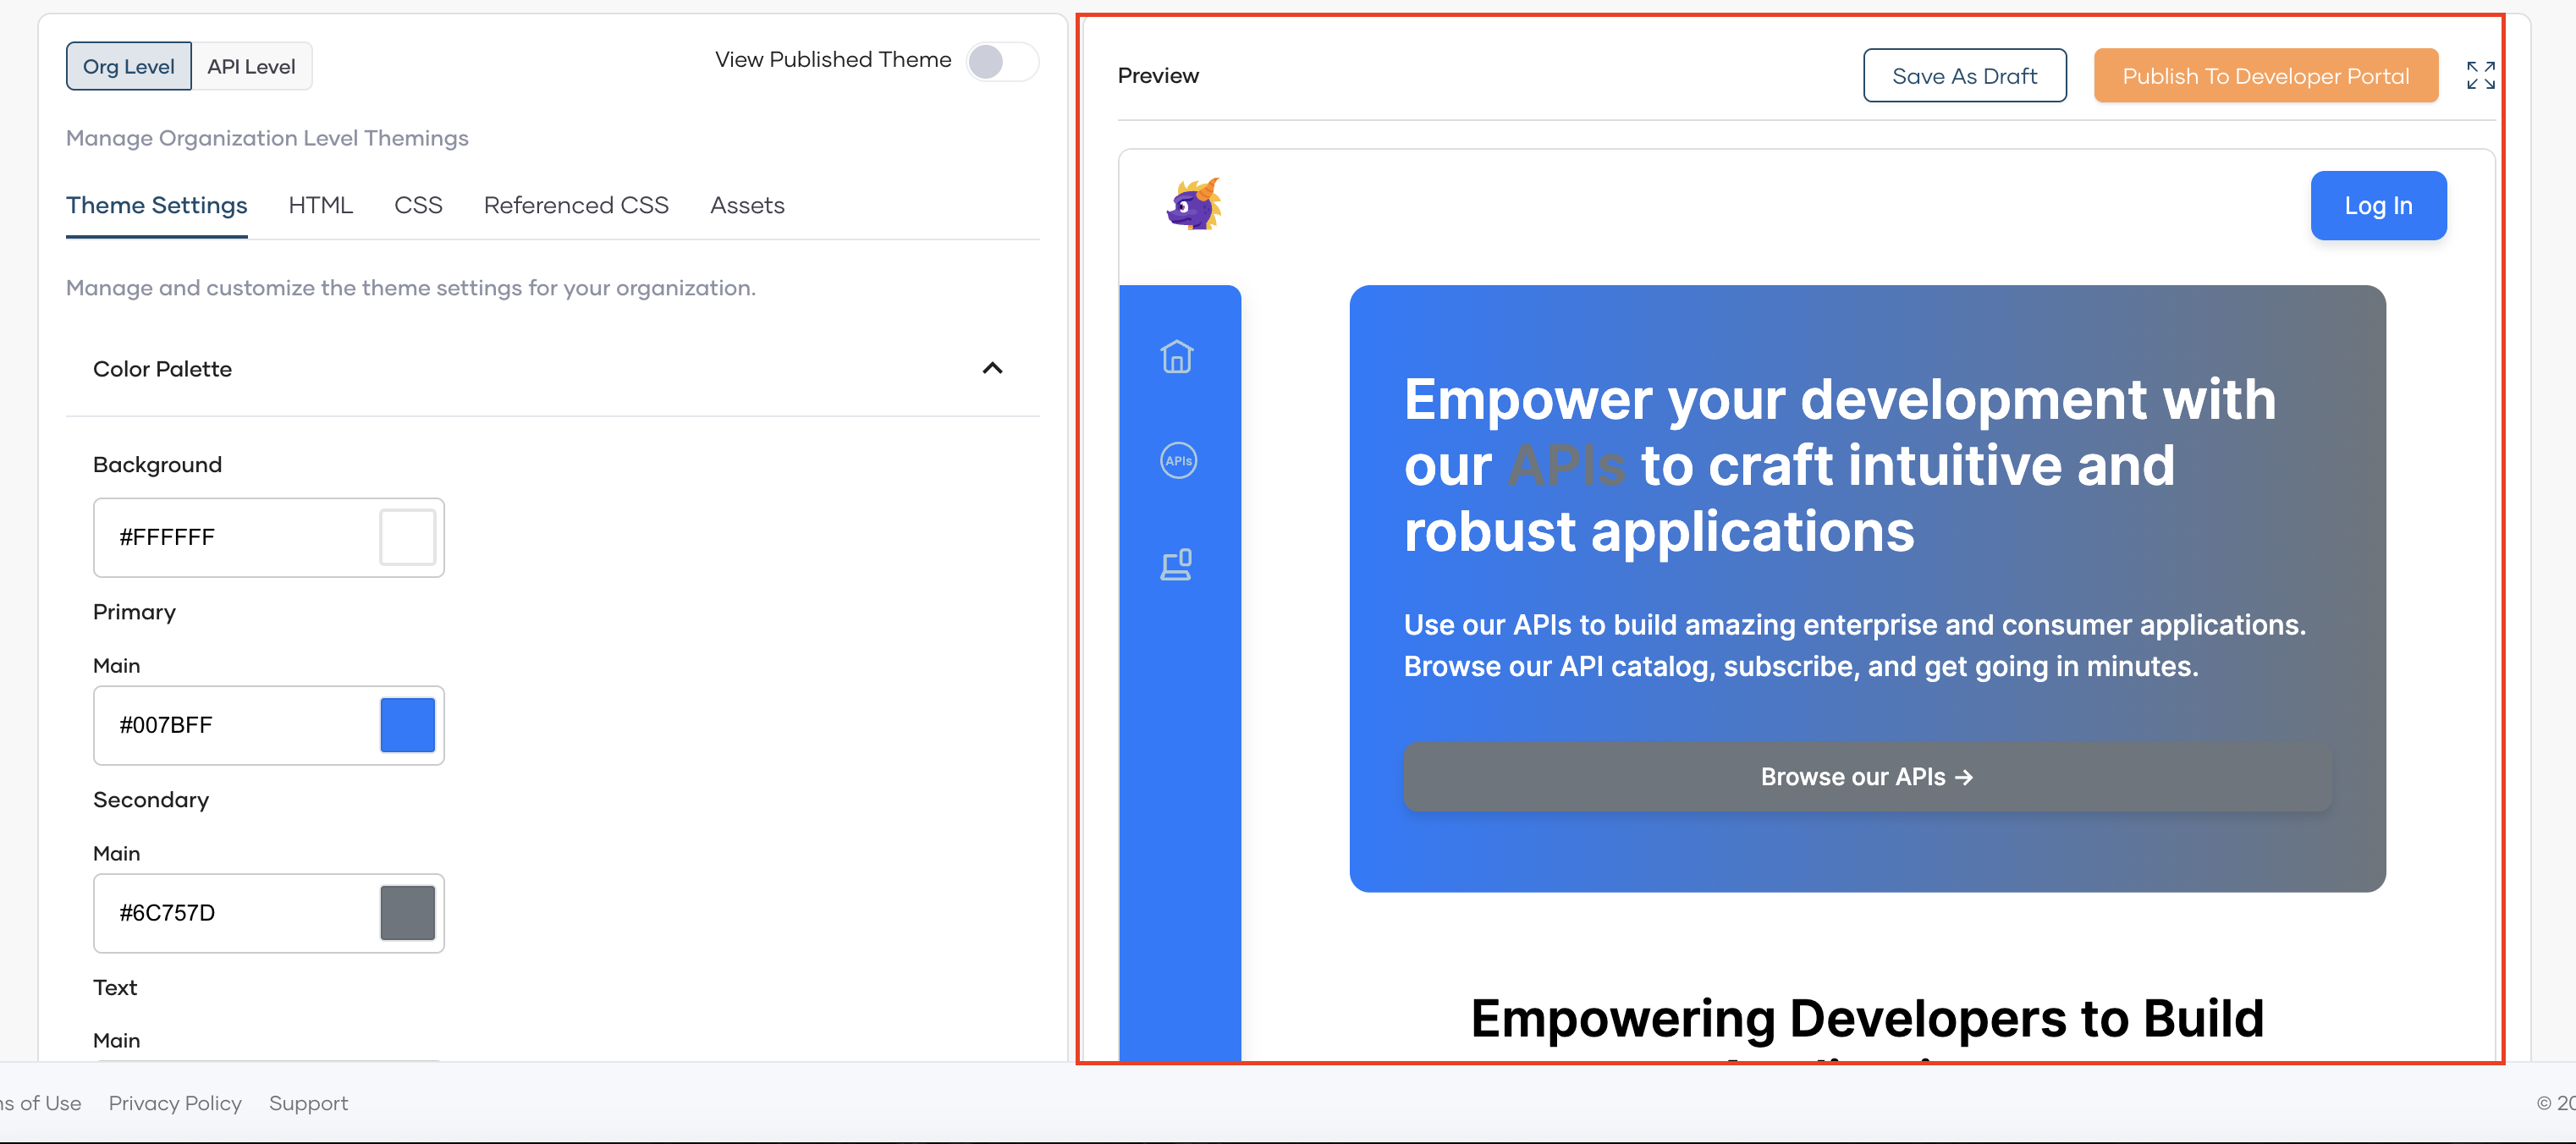
Task: Open the Home icon in preview sidebar
Action: click(1178, 357)
